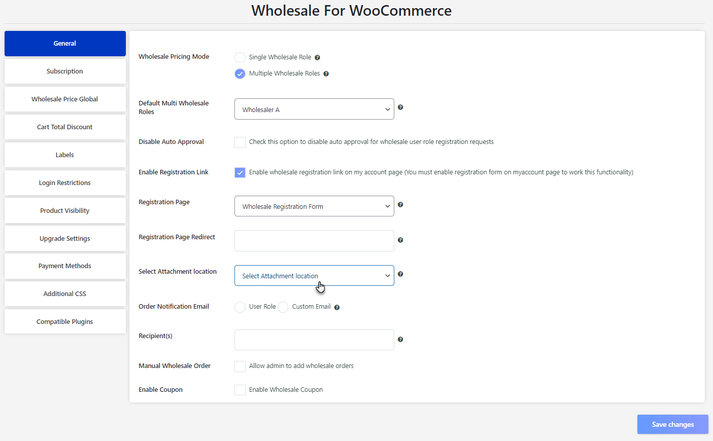Click help icon beside Single Wholesale Role
This screenshot has width=713, height=441.
[x=317, y=58]
